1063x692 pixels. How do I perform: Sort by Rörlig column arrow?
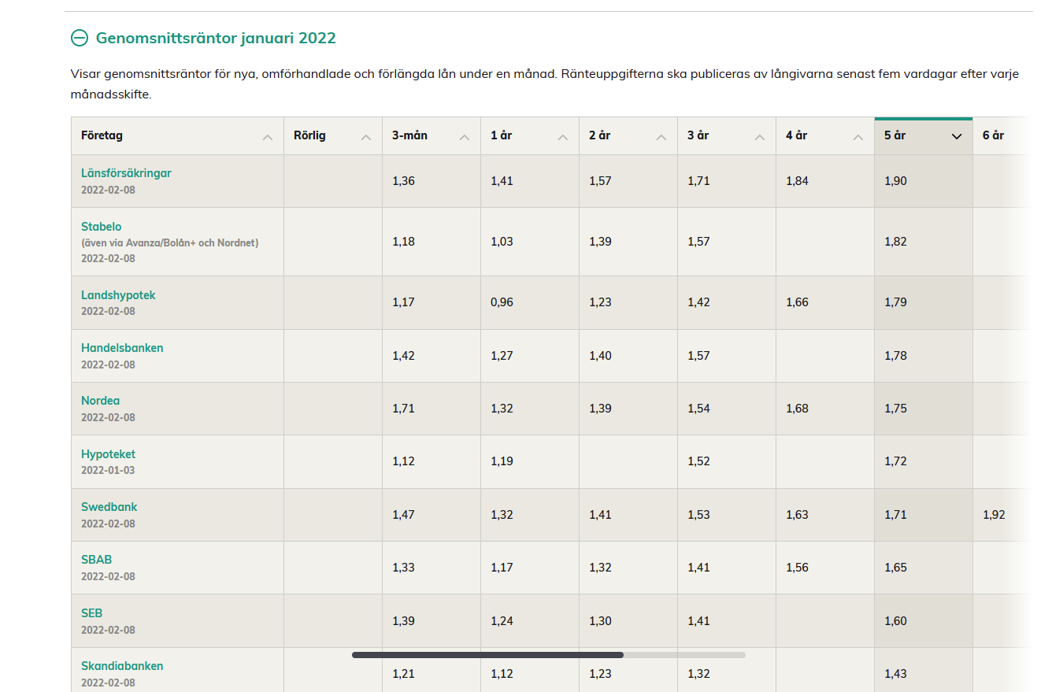point(365,136)
